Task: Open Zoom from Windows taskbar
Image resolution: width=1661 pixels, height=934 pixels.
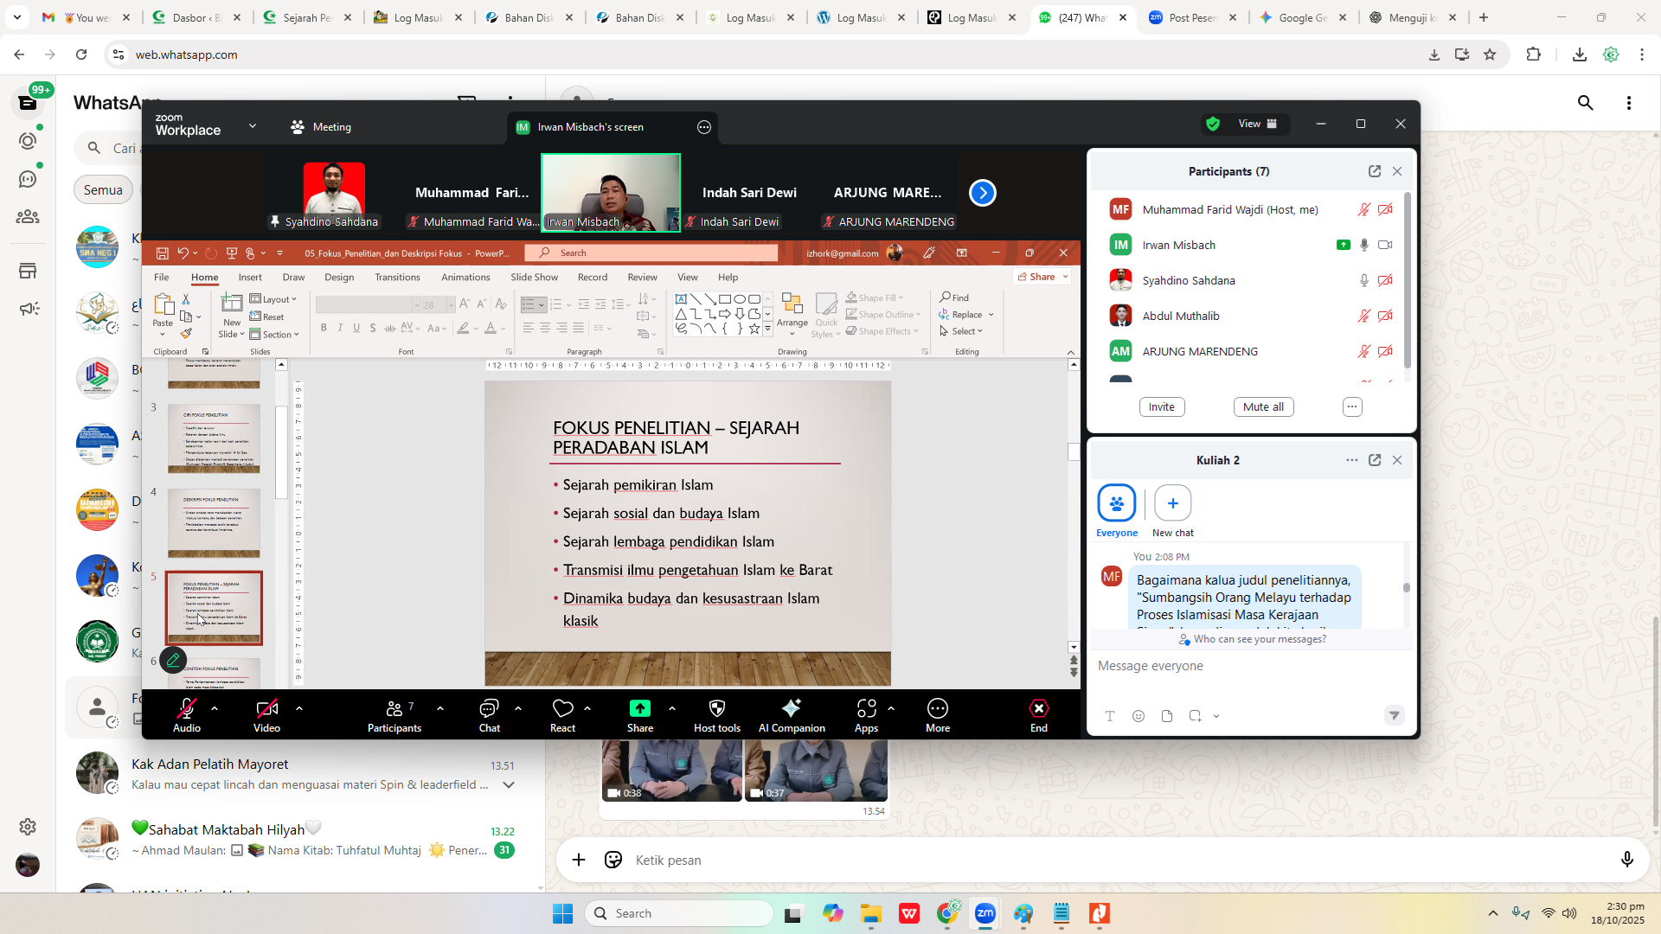Action: [985, 913]
